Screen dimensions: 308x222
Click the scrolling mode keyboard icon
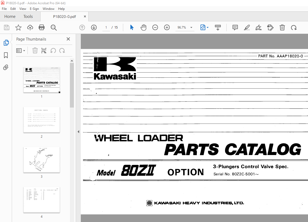tap(218, 27)
